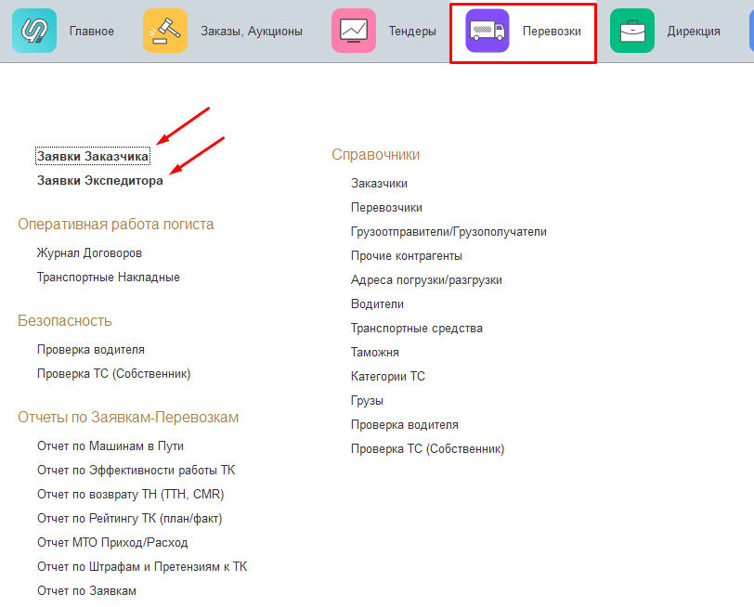Open Отчет по Машинам в Пути
The image size is (754, 607).
110,446
